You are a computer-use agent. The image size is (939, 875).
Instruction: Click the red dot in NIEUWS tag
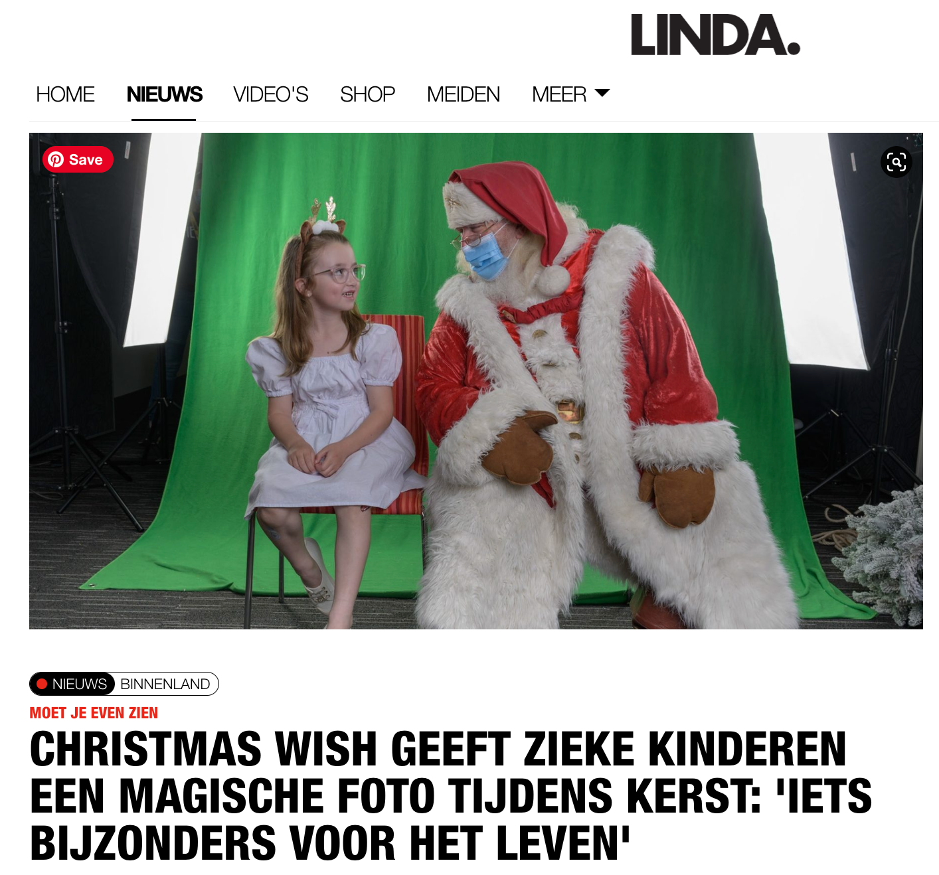coord(42,684)
